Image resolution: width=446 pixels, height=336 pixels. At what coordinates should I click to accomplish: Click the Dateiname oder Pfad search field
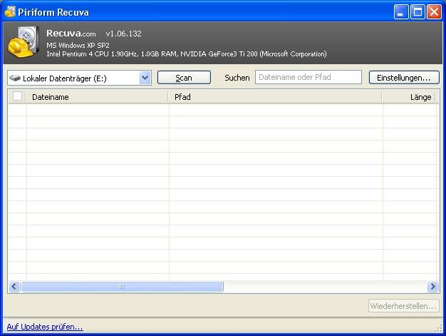pyautogui.click(x=308, y=77)
